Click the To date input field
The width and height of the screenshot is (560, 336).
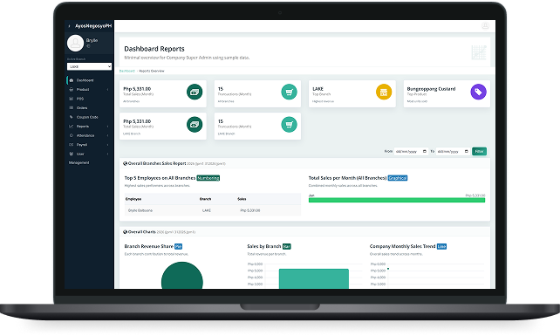tap(453, 151)
